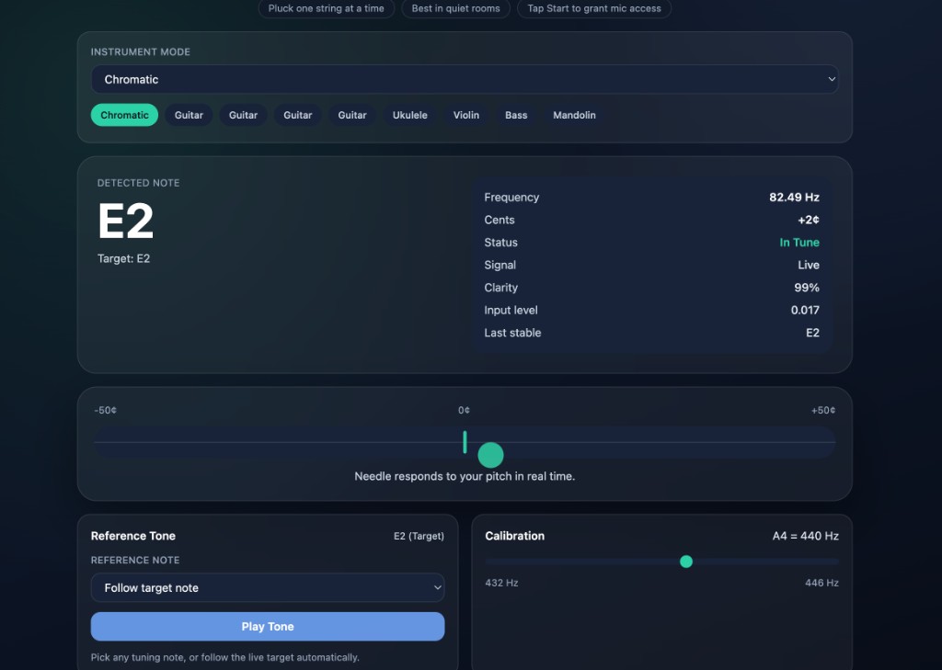Switch to Ukulele tuning mode

409,115
